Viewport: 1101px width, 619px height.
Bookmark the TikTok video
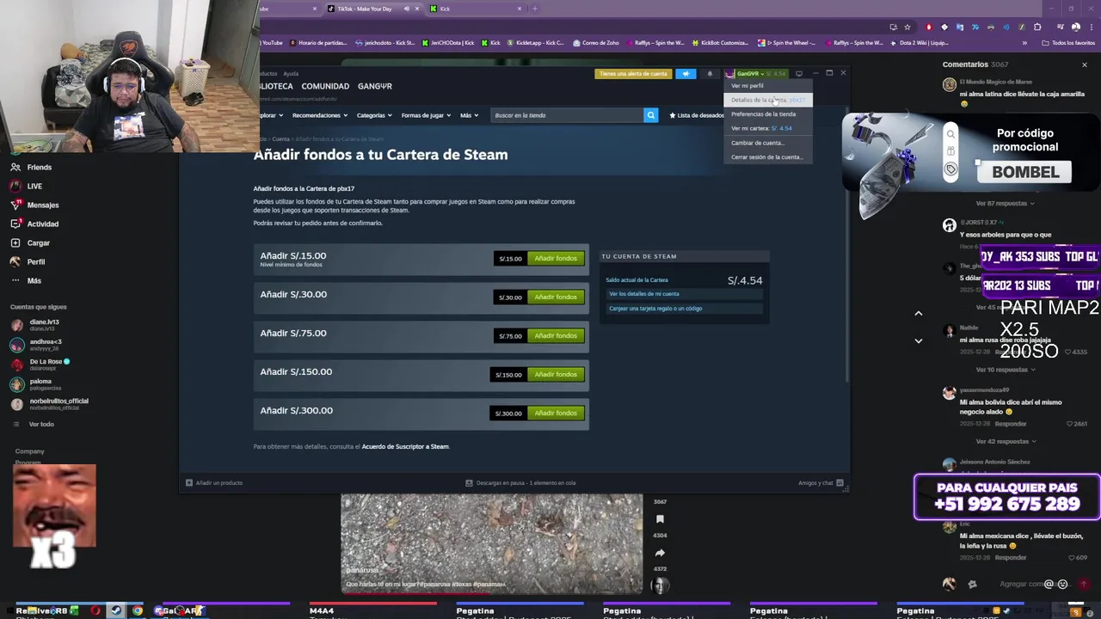[x=660, y=519]
